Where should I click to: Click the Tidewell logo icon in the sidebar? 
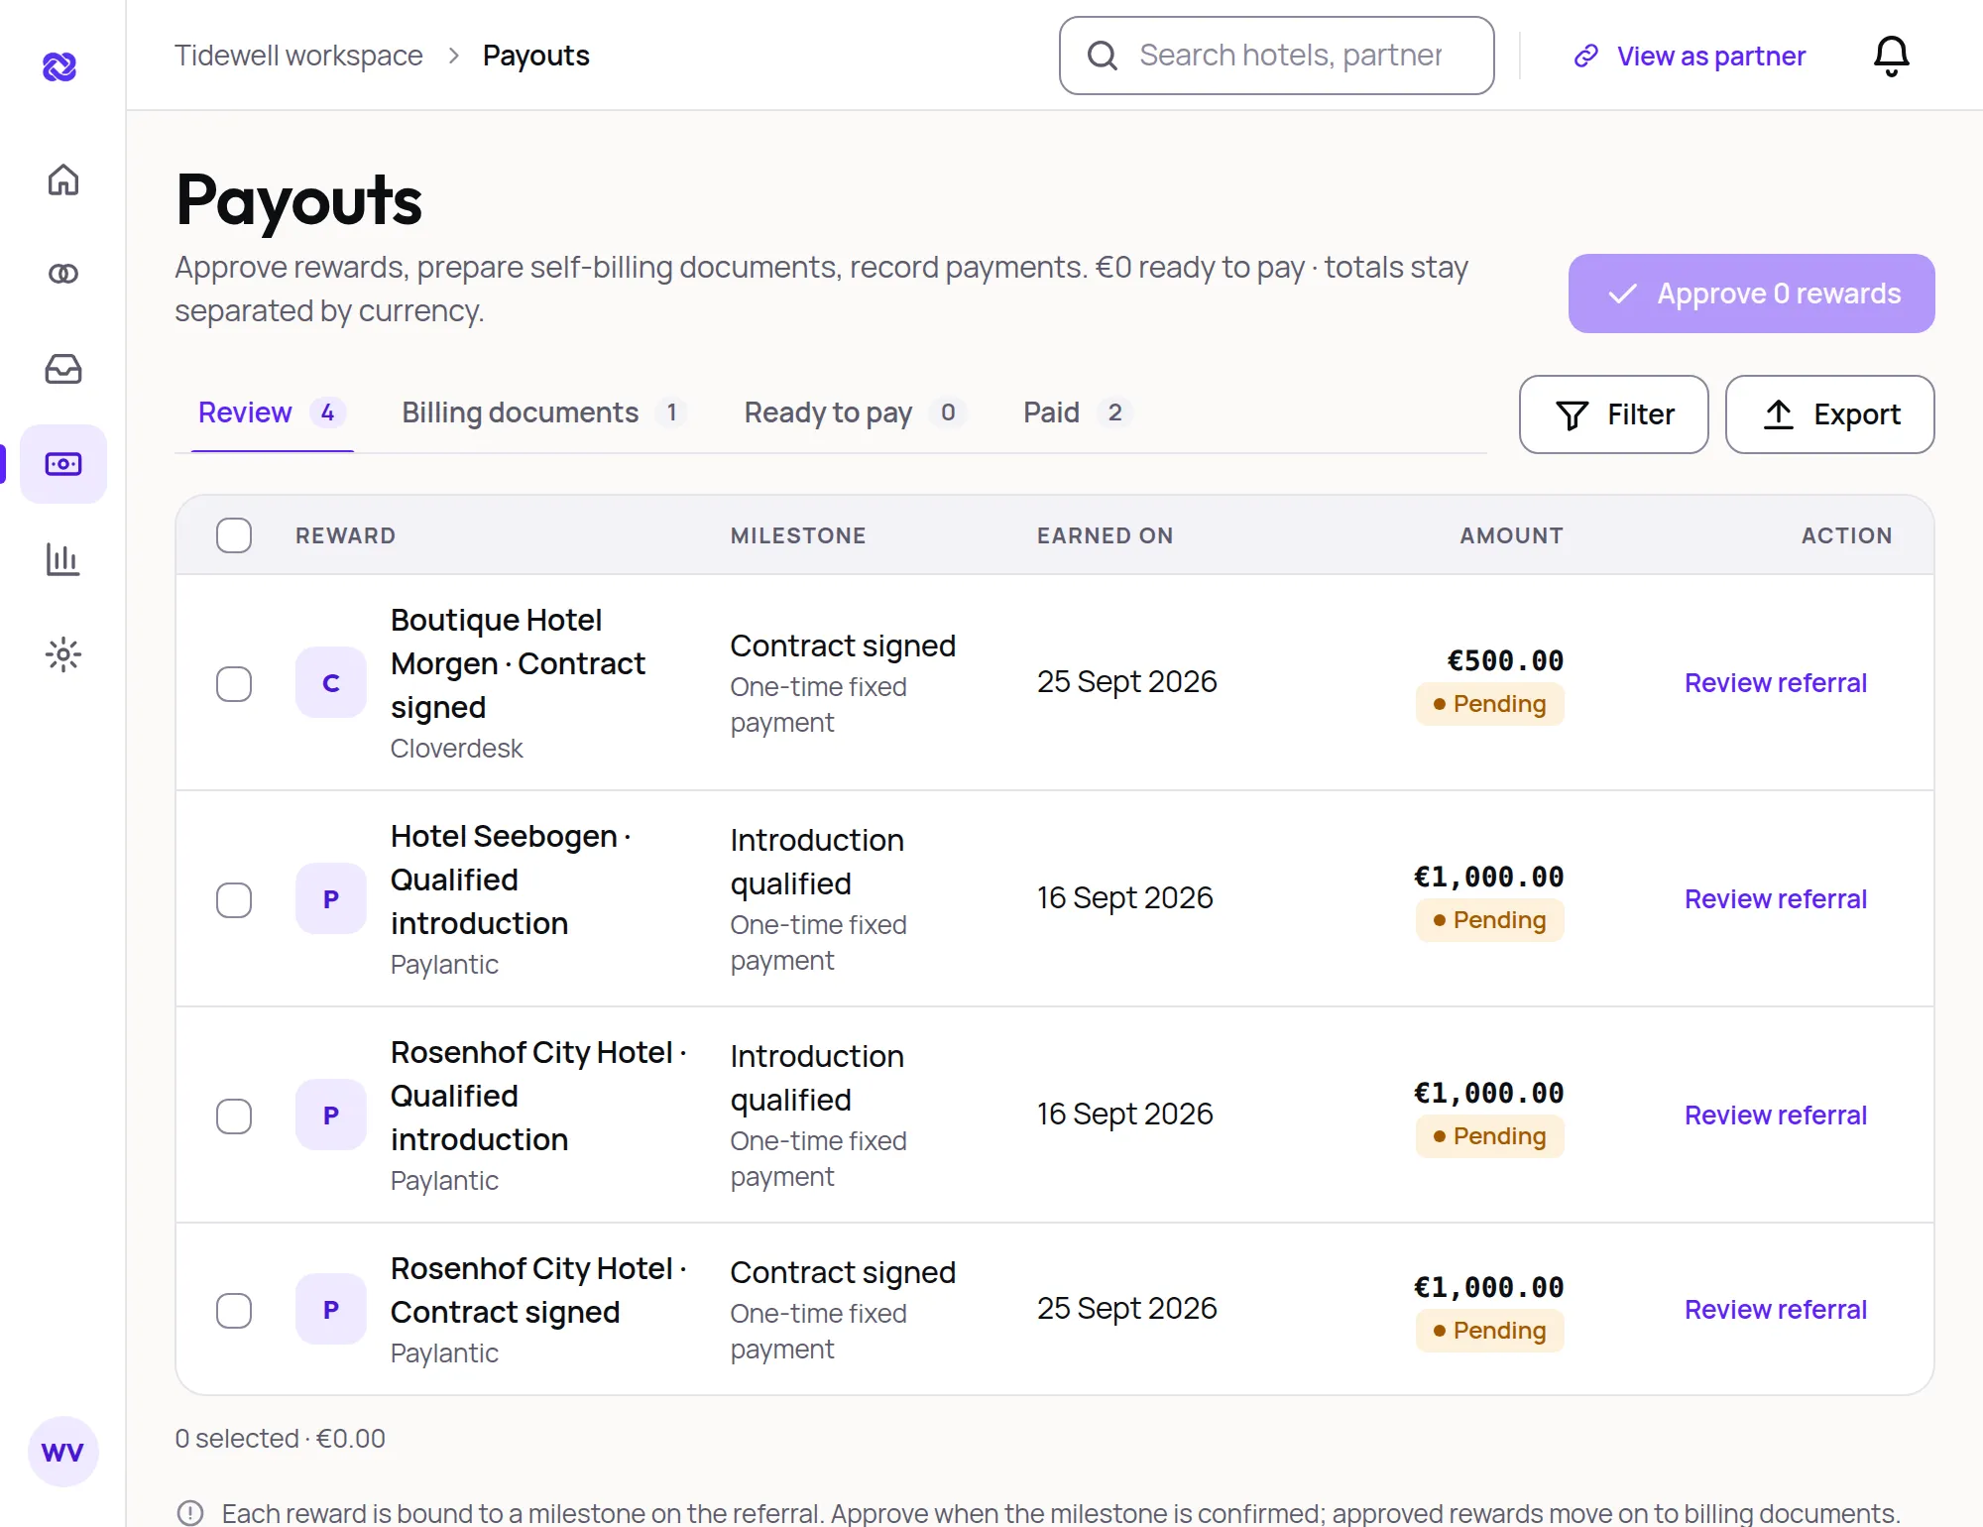(60, 65)
